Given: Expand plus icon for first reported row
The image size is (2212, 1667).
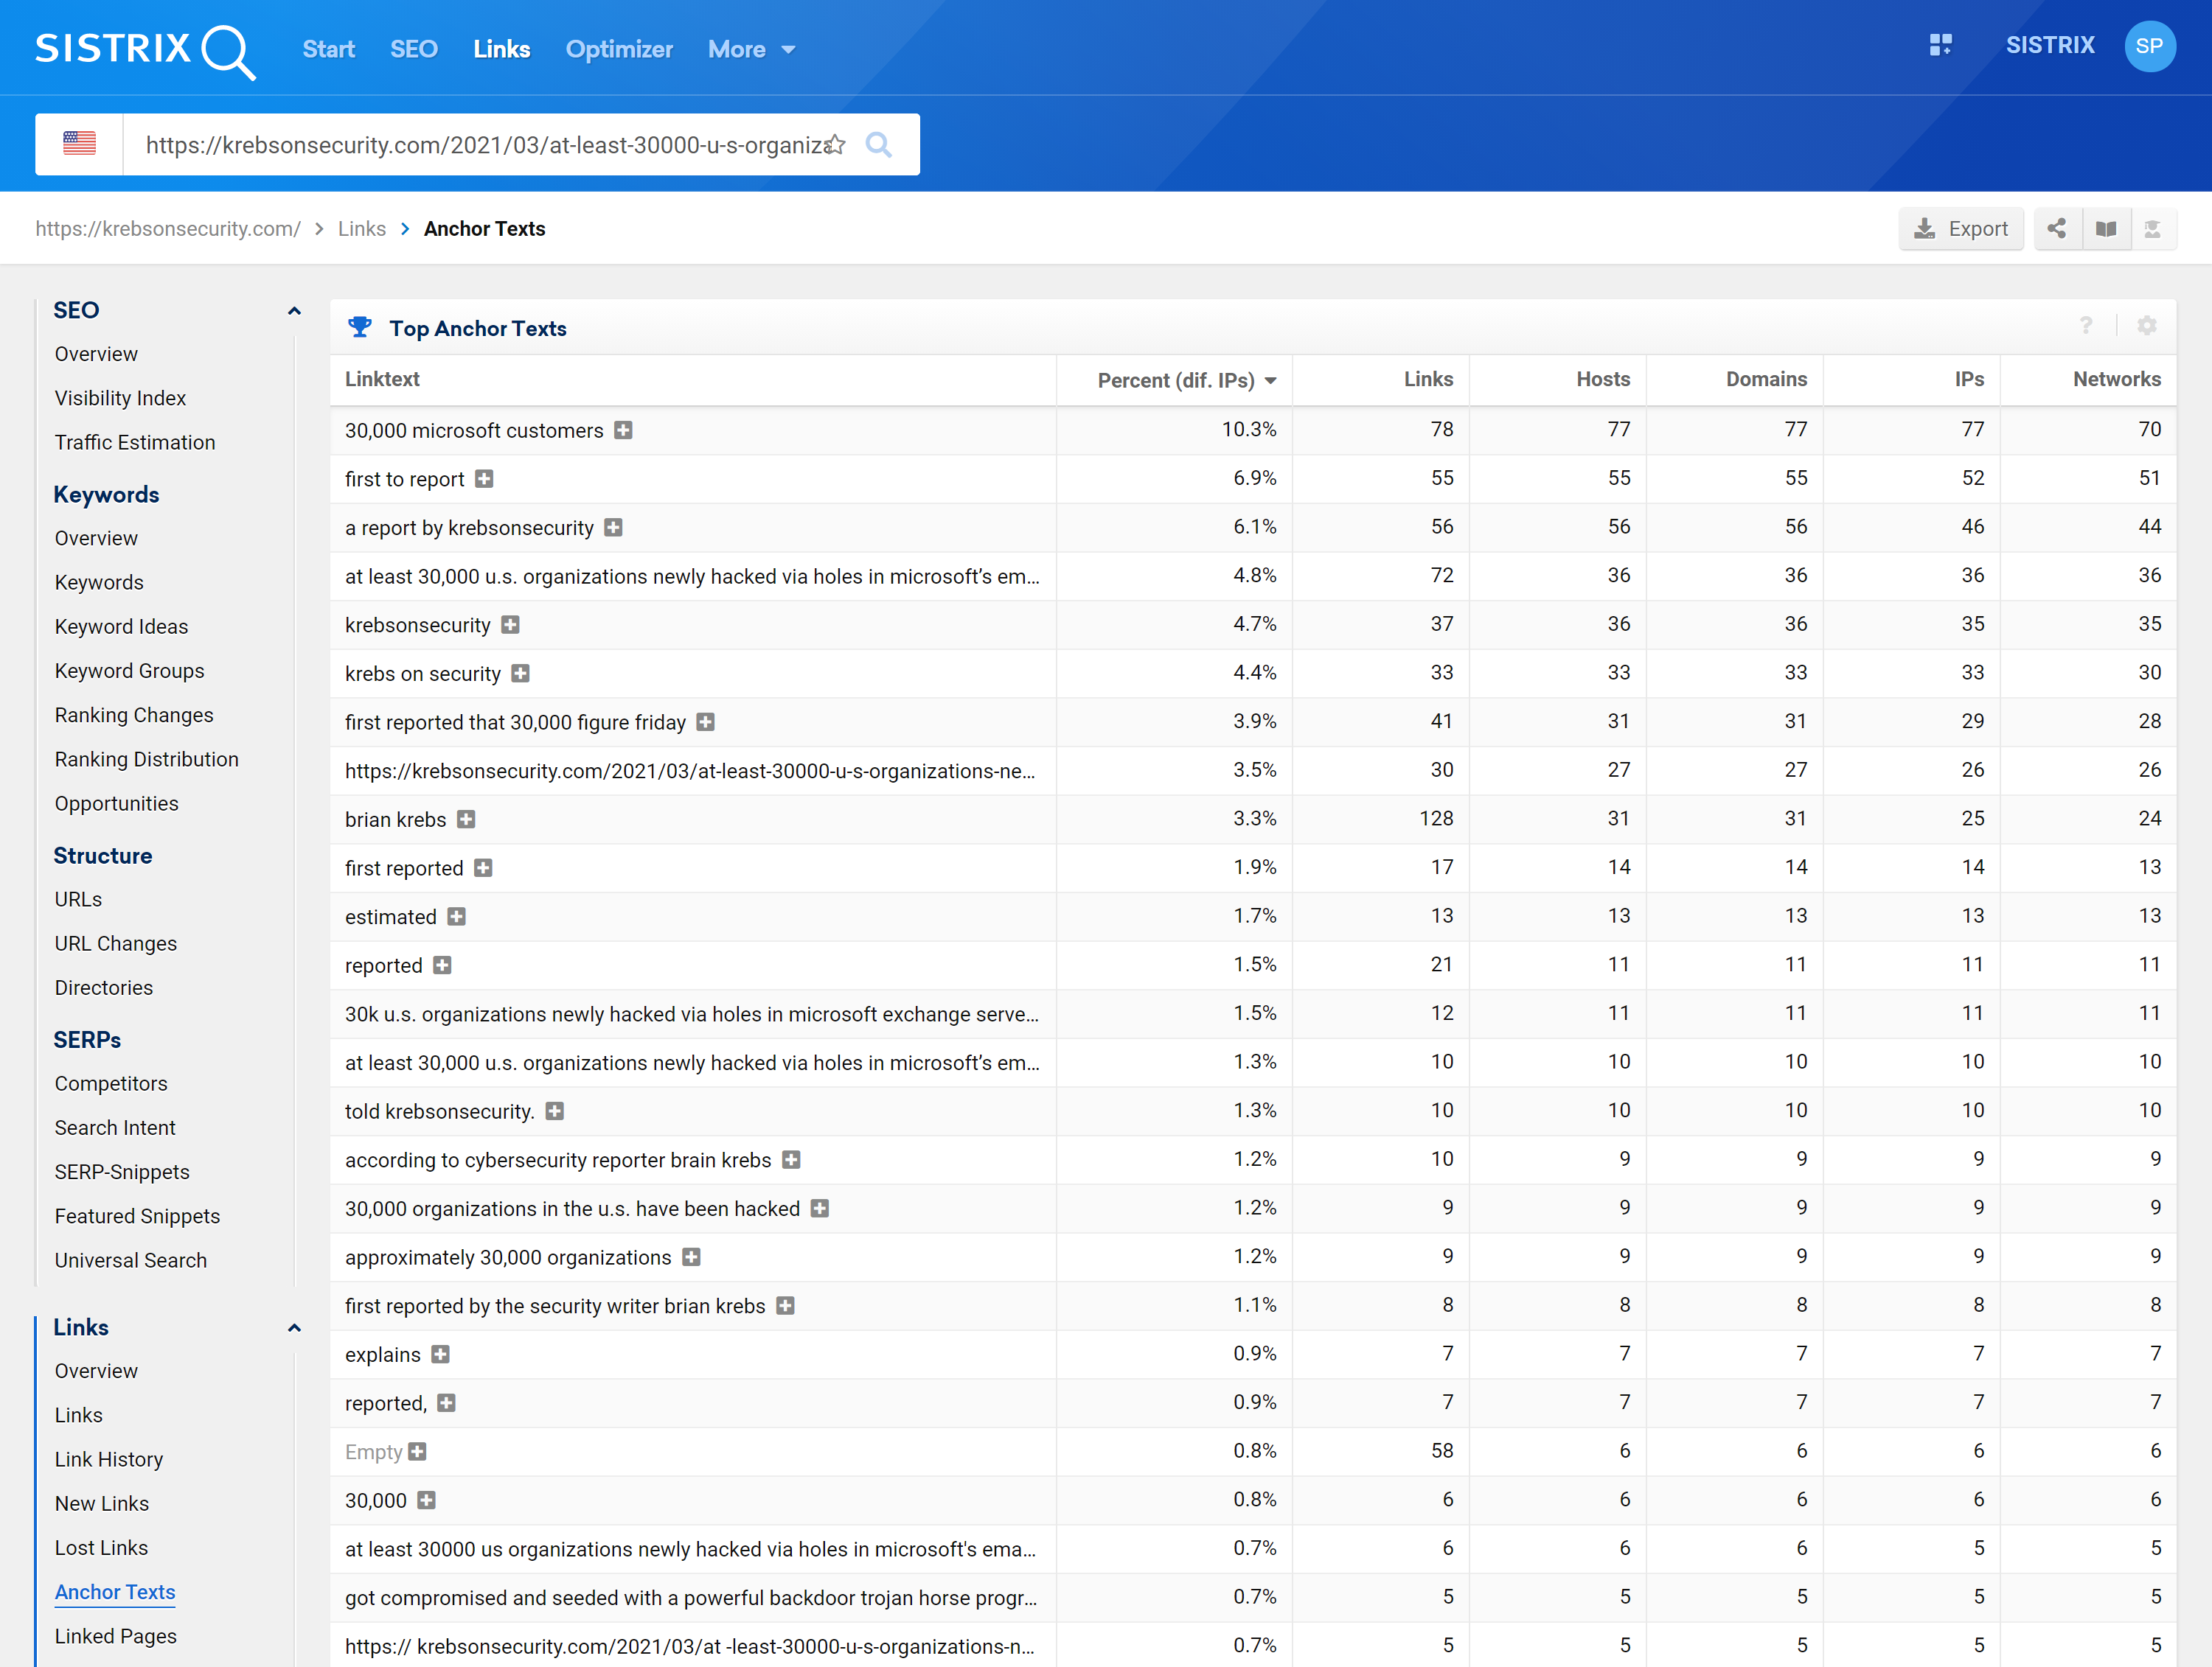Looking at the screenshot, I should [x=483, y=867].
